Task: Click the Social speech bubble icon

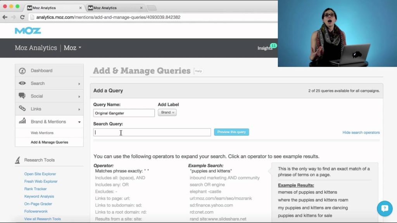Action: click(22, 96)
